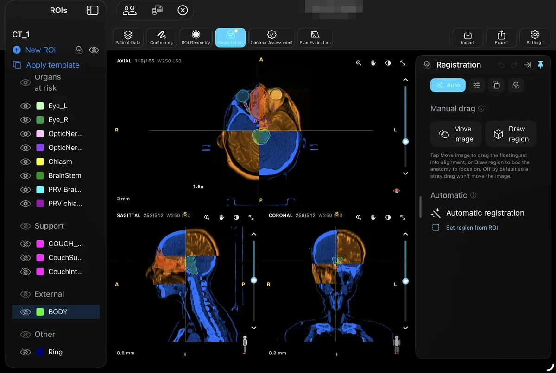The width and height of the screenshot is (556, 373).
Task: Open the Contour Assessment tab
Action: point(272,37)
